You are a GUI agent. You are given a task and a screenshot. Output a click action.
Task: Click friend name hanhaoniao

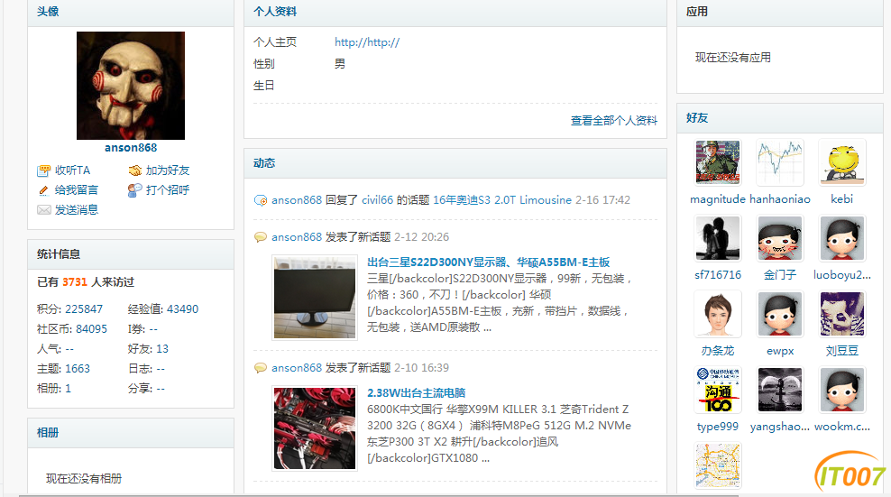pos(779,199)
